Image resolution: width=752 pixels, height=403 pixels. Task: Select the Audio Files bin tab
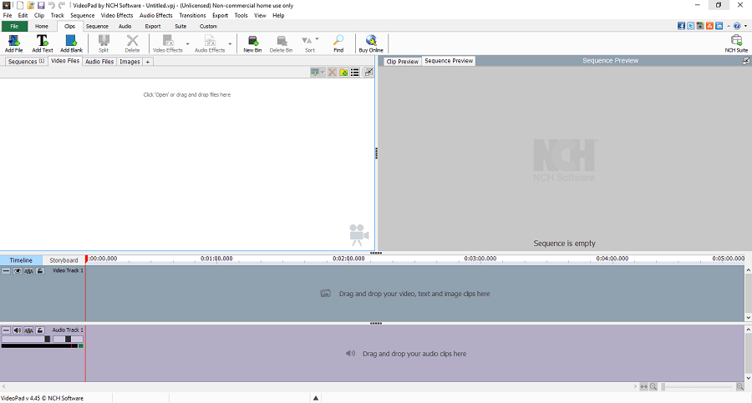coord(99,62)
